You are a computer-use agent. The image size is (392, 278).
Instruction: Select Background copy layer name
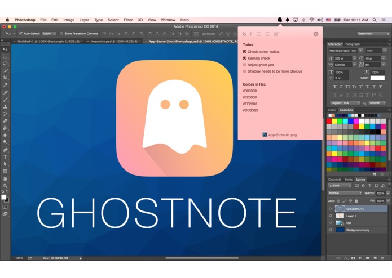(x=358, y=230)
